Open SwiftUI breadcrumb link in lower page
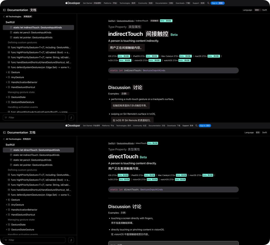Image resolution: width=270 pixels, height=245 pixels. [x=111, y=143]
